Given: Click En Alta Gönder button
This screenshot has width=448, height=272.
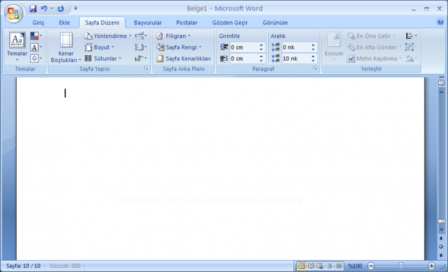Looking at the screenshot, I should pyautogui.click(x=374, y=47).
